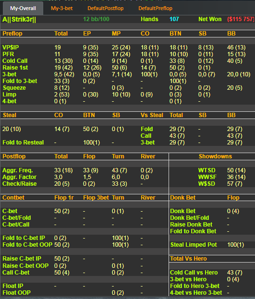
Task: Open the DefaultPostflop tab
Action: [x=105, y=8]
